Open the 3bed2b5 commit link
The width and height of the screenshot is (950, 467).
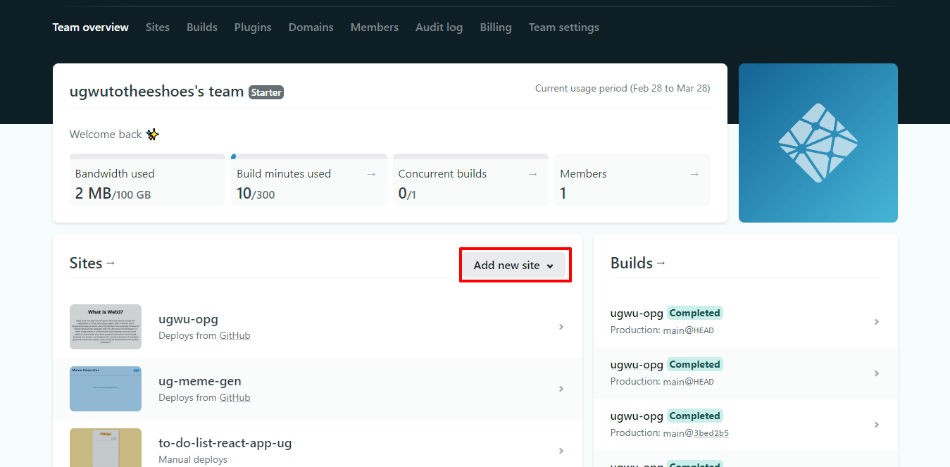(x=711, y=433)
